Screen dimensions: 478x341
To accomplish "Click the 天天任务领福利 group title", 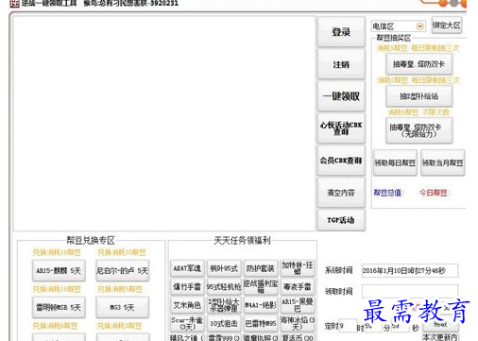I will click(242, 241).
